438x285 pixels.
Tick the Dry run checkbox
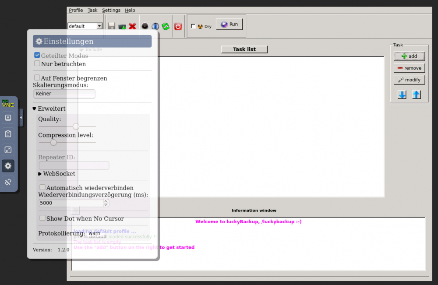pos(193,26)
